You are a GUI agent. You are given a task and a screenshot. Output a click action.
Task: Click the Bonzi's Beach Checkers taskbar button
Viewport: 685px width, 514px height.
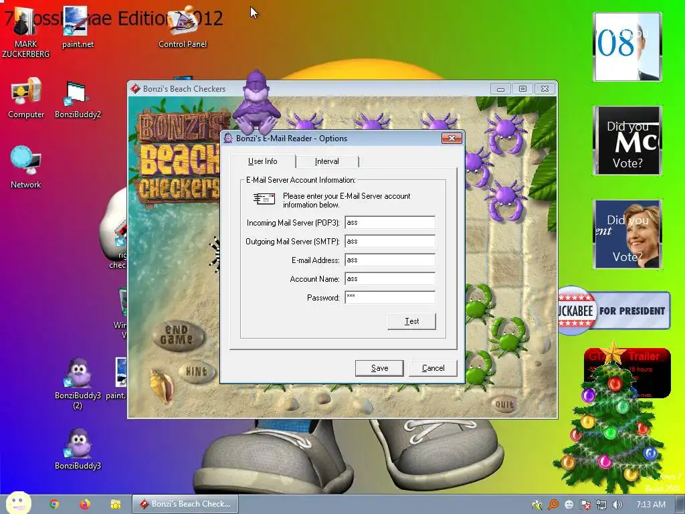point(186,504)
